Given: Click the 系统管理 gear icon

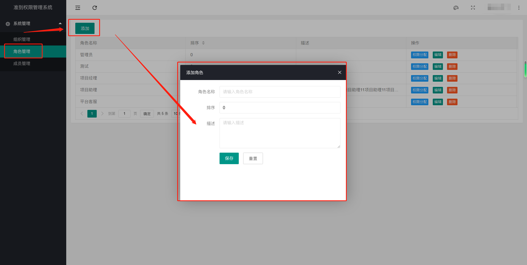Looking at the screenshot, I should coord(8,24).
